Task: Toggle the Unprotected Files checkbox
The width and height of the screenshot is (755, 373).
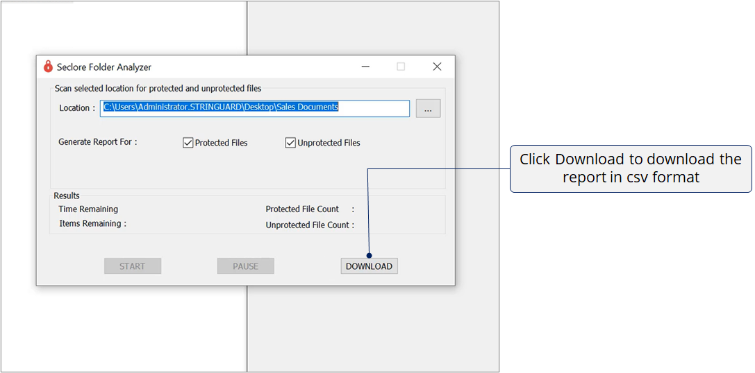Action: pos(290,143)
